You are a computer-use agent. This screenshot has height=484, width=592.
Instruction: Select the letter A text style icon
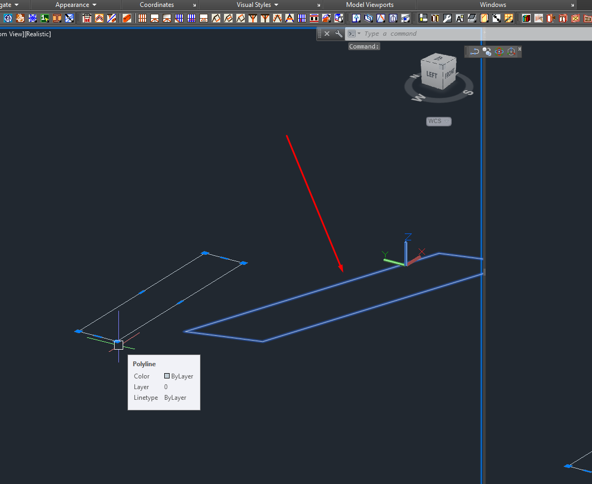(x=460, y=18)
